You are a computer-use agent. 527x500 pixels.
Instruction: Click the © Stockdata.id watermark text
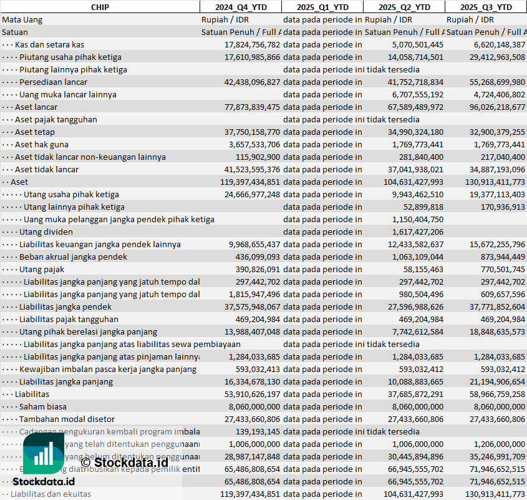(123, 463)
